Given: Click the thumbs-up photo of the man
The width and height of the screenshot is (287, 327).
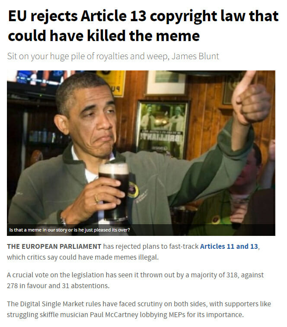Looking at the screenshot, I should (141, 153).
